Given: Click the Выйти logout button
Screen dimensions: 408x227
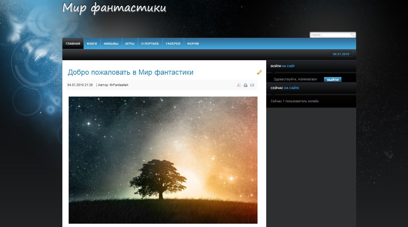Looking at the screenshot, I should (333, 79).
